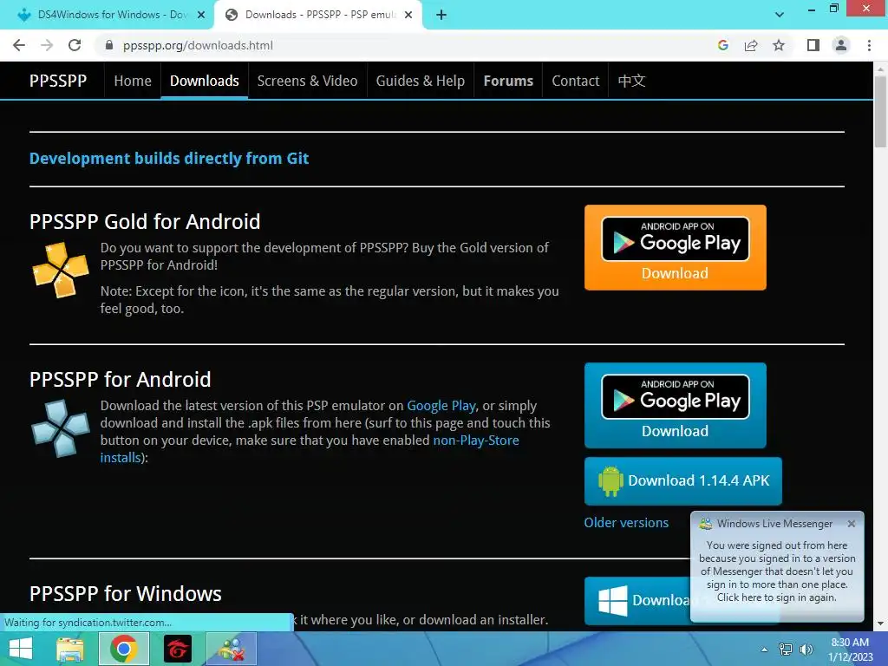The width and height of the screenshot is (888, 666).
Task: Click scrollbar up arrow
Action: (x=880, y=69)
